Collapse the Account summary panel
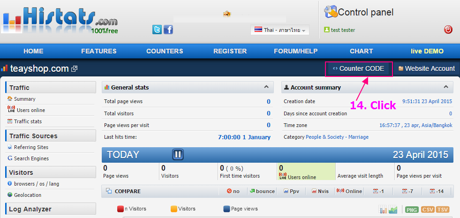Viewport: 460px width, 218px height. pyautogui.click(x=445, y=87)
